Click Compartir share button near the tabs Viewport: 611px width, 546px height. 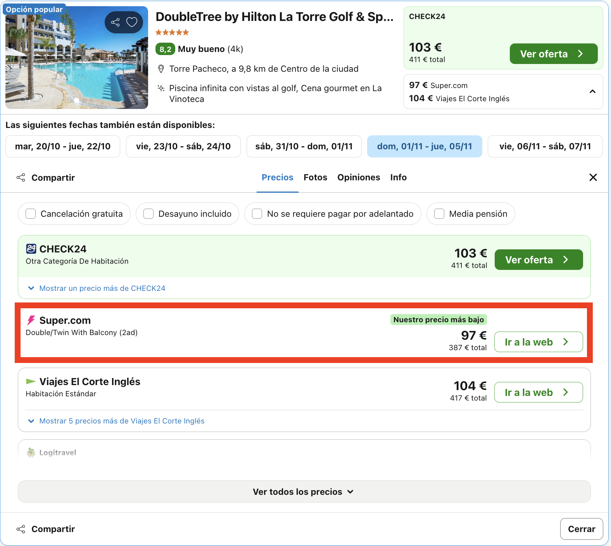click(45, 178)
